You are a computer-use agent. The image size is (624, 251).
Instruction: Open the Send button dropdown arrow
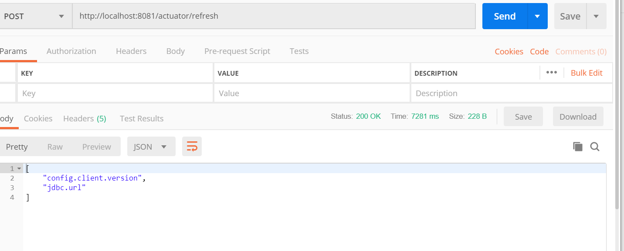click(x=537, y=16)
